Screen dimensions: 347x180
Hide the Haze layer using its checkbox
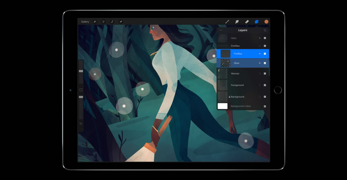[265, 38]
